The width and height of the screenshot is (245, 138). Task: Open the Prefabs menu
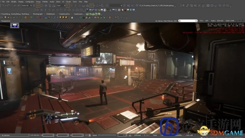[x=45, y=2]
